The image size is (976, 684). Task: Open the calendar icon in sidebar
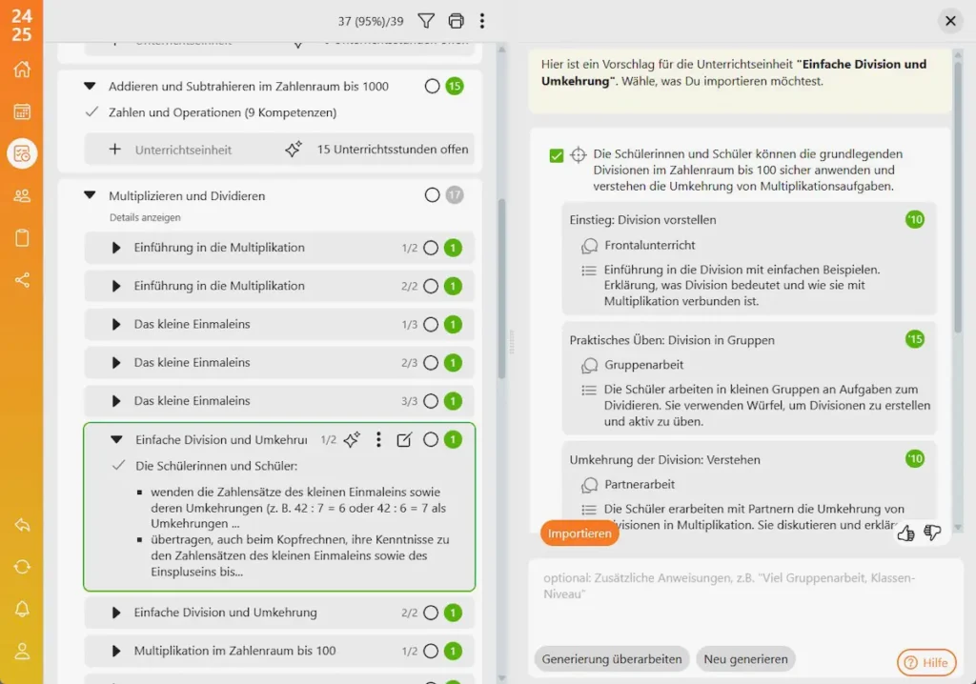[x=22, y=111]
